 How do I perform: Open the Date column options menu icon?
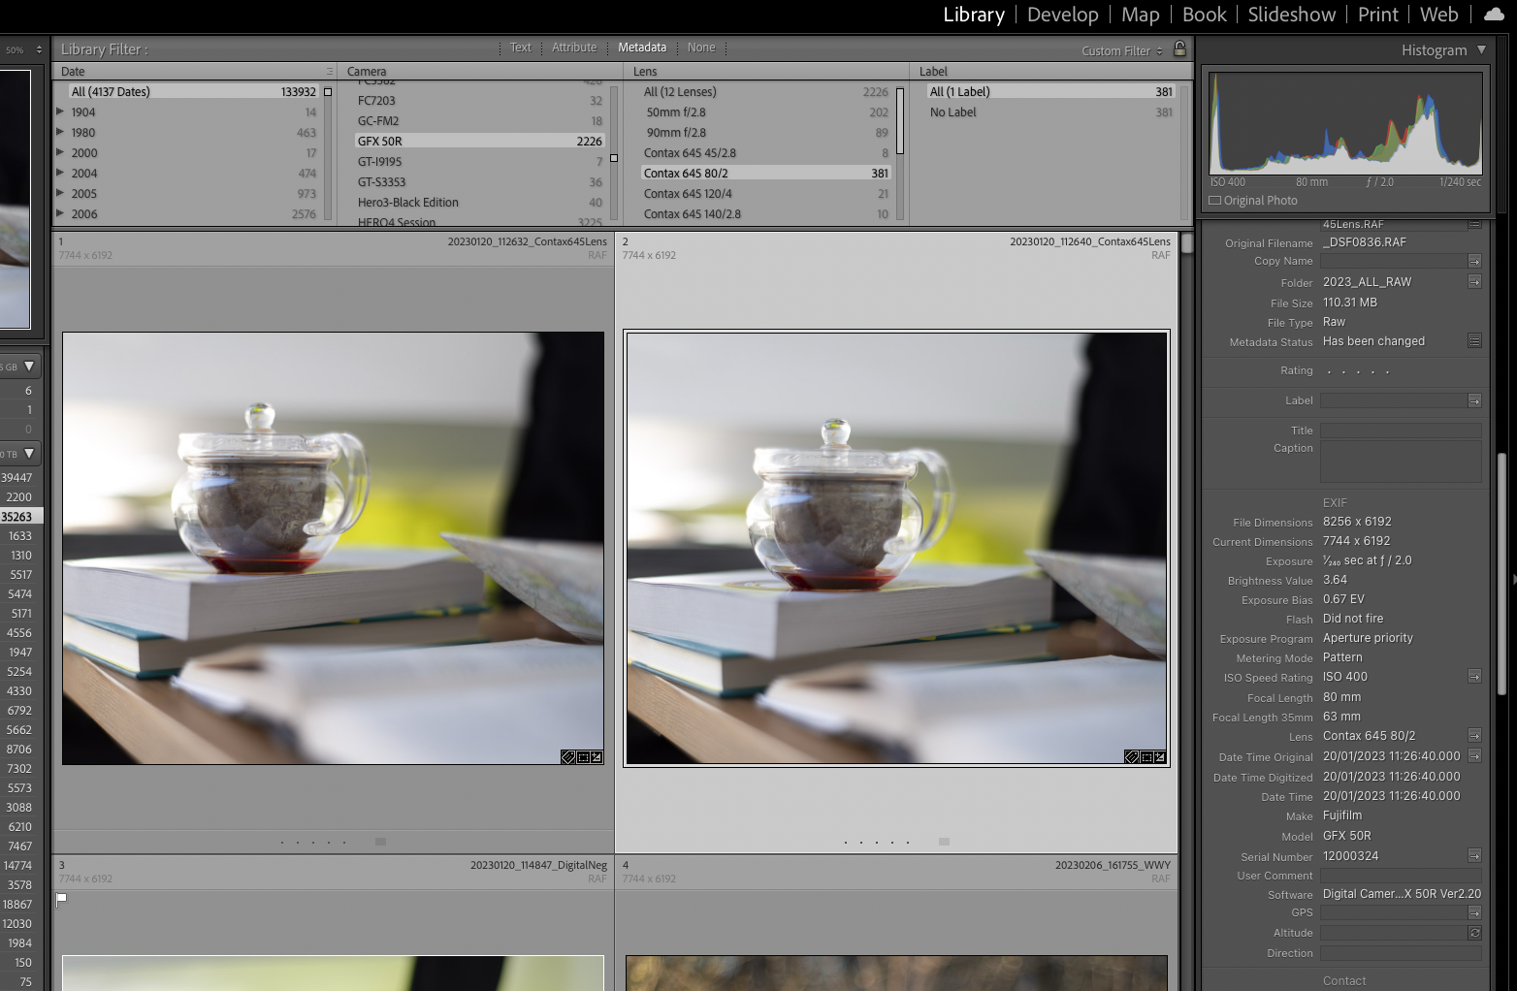pyautogui.click(x=329, y=71)
